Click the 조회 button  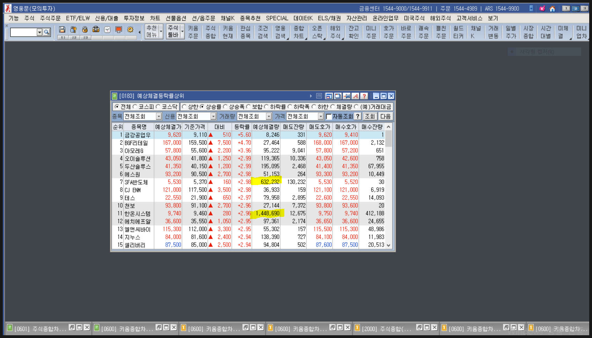click(370, 117)
